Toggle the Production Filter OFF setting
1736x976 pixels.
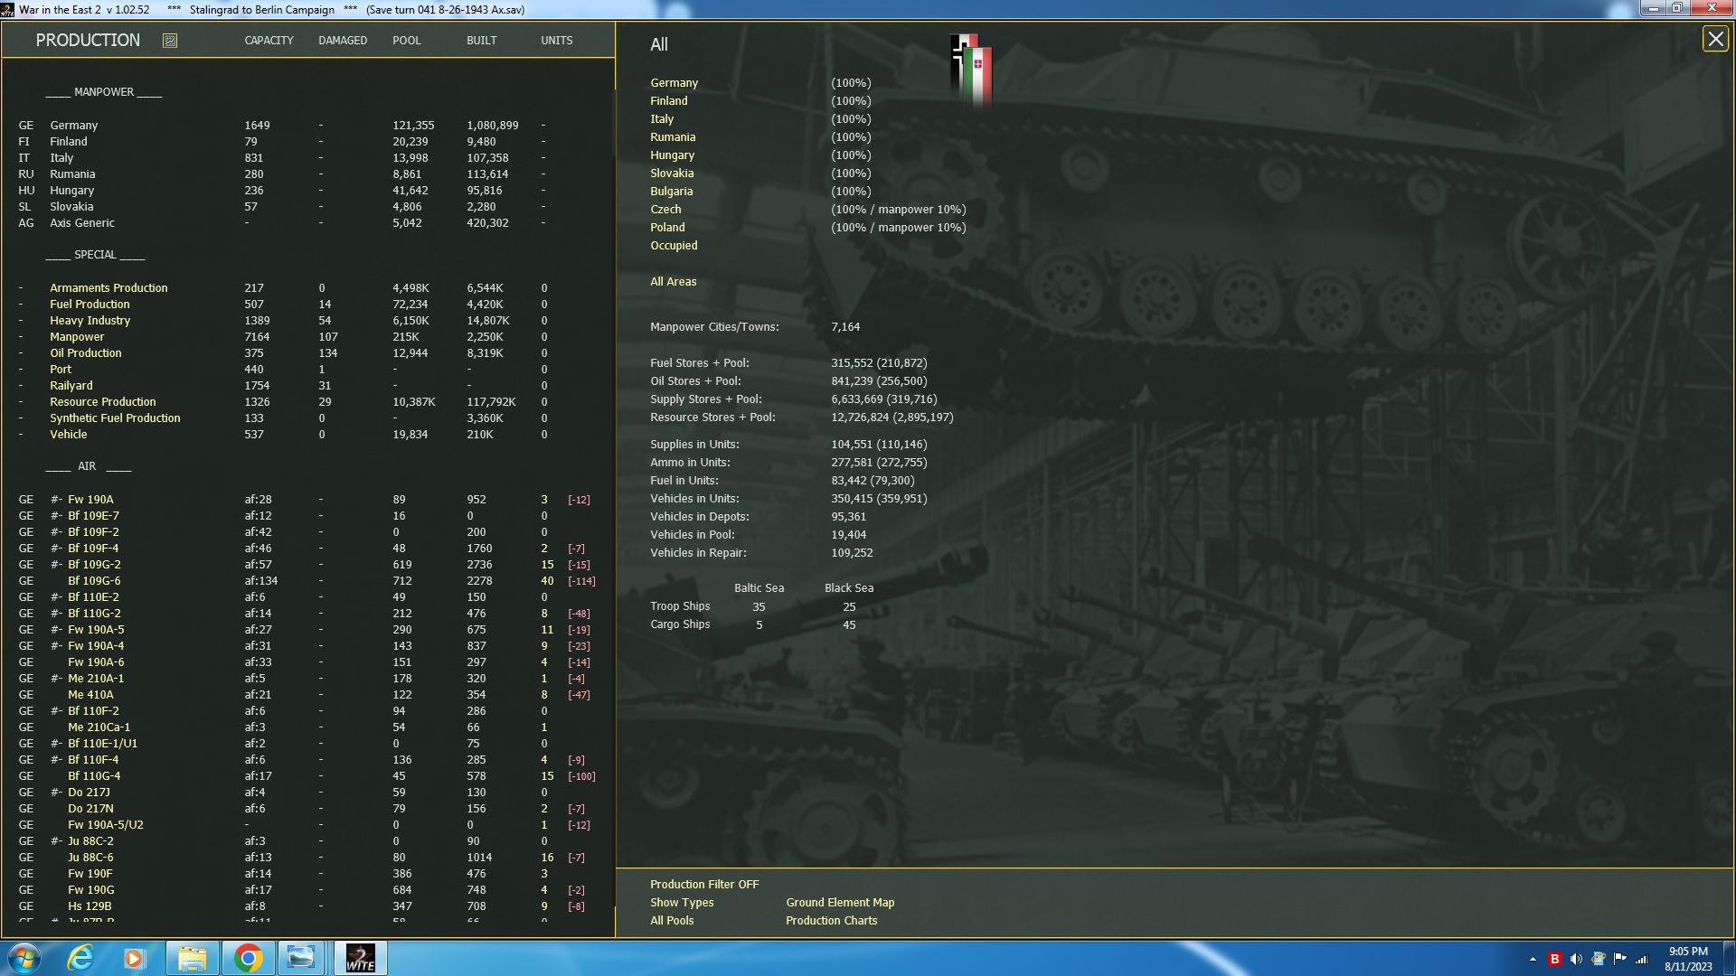704,884
